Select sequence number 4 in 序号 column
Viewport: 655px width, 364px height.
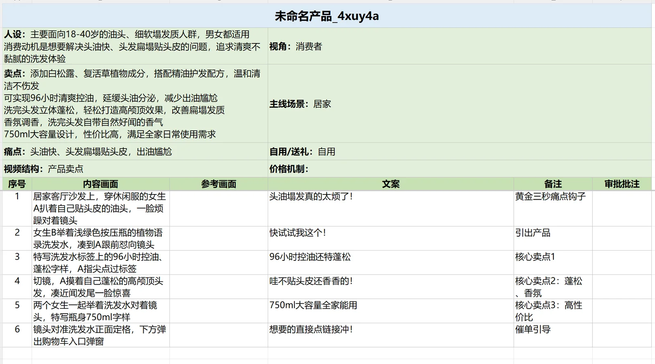click(17, 287)
